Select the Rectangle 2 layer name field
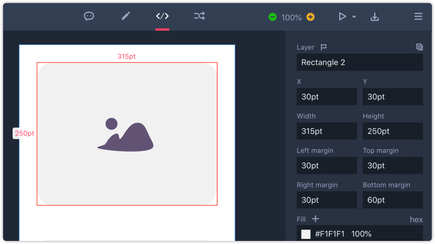Screen dimensions: 435x244 [x=360, y=62]
